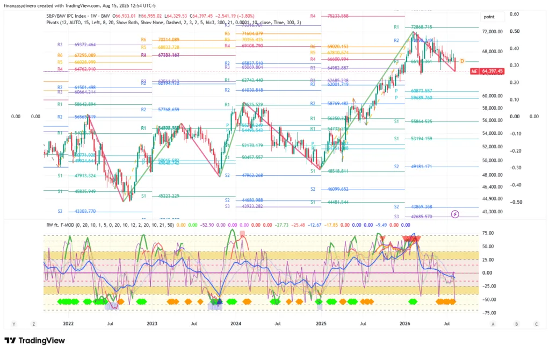Viewport: 550px width, 352px height.
Task: Click the 2025 label on time axis
Action: point(321,324)
